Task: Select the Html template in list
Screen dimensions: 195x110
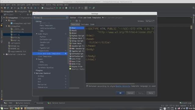Action: point(77,28)
